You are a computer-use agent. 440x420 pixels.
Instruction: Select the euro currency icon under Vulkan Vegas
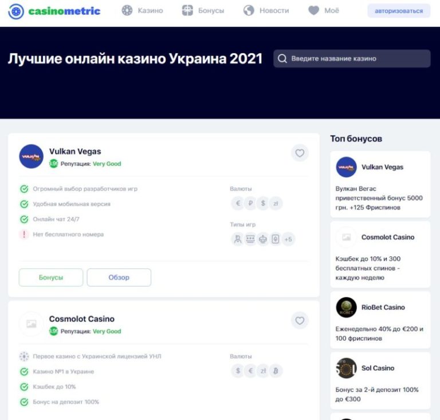coord(238,203)
